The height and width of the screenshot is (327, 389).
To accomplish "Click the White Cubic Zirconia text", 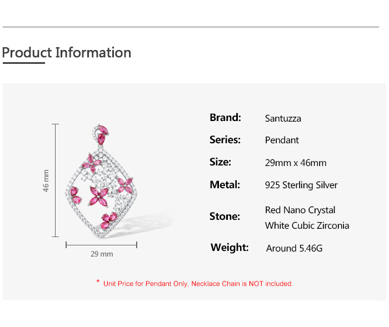I will point(307,225).
